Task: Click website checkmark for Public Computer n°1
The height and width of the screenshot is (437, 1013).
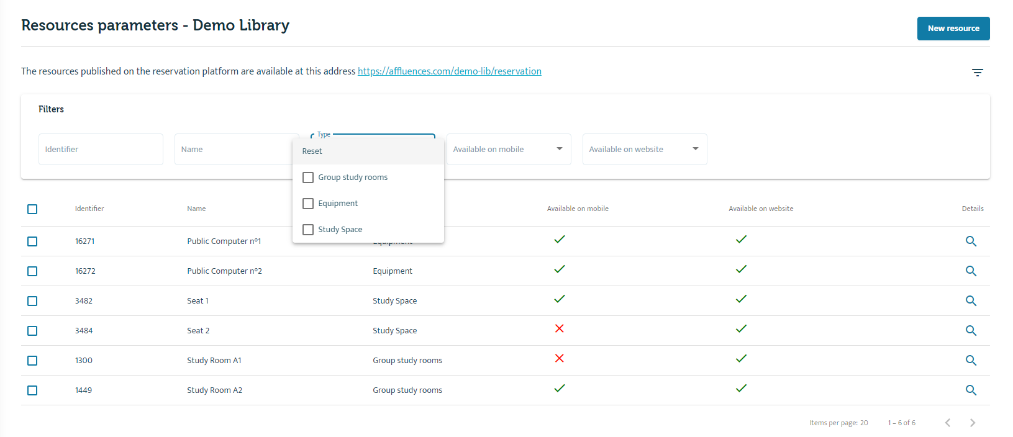Action: (741, 239)
